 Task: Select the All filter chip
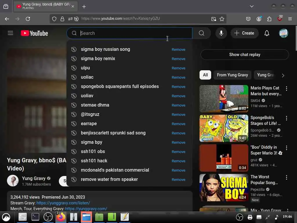pyautogui.click(x=205, y=75)
